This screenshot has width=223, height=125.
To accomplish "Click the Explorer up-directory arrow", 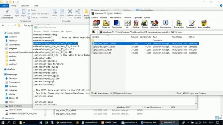I will tap(15, 25).
